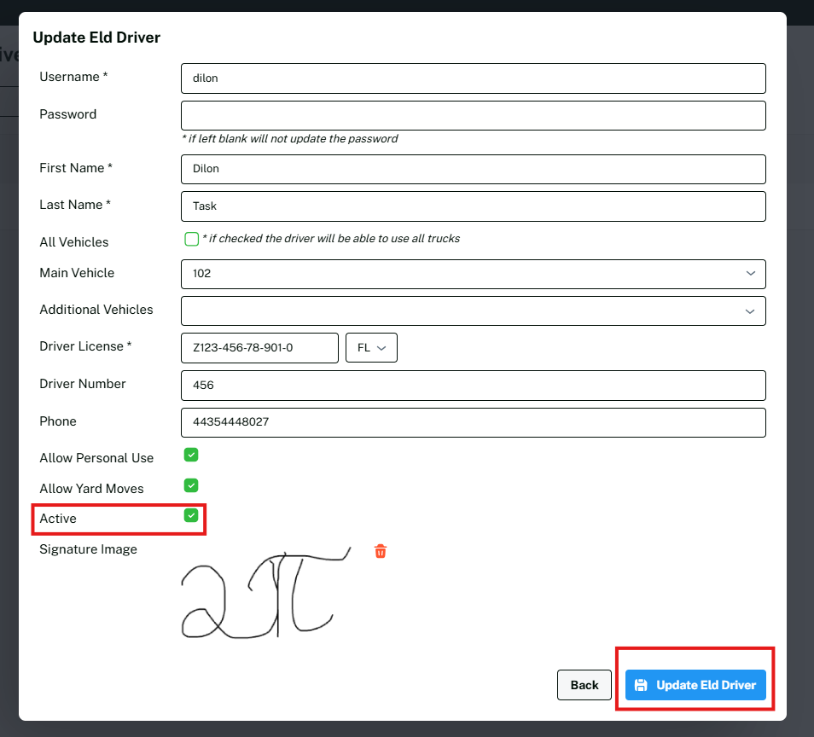Viewport: 814px width, 737px height.
Task: Expand the Additional Vehicles dropdown
Action: click(x=473, y=310)
